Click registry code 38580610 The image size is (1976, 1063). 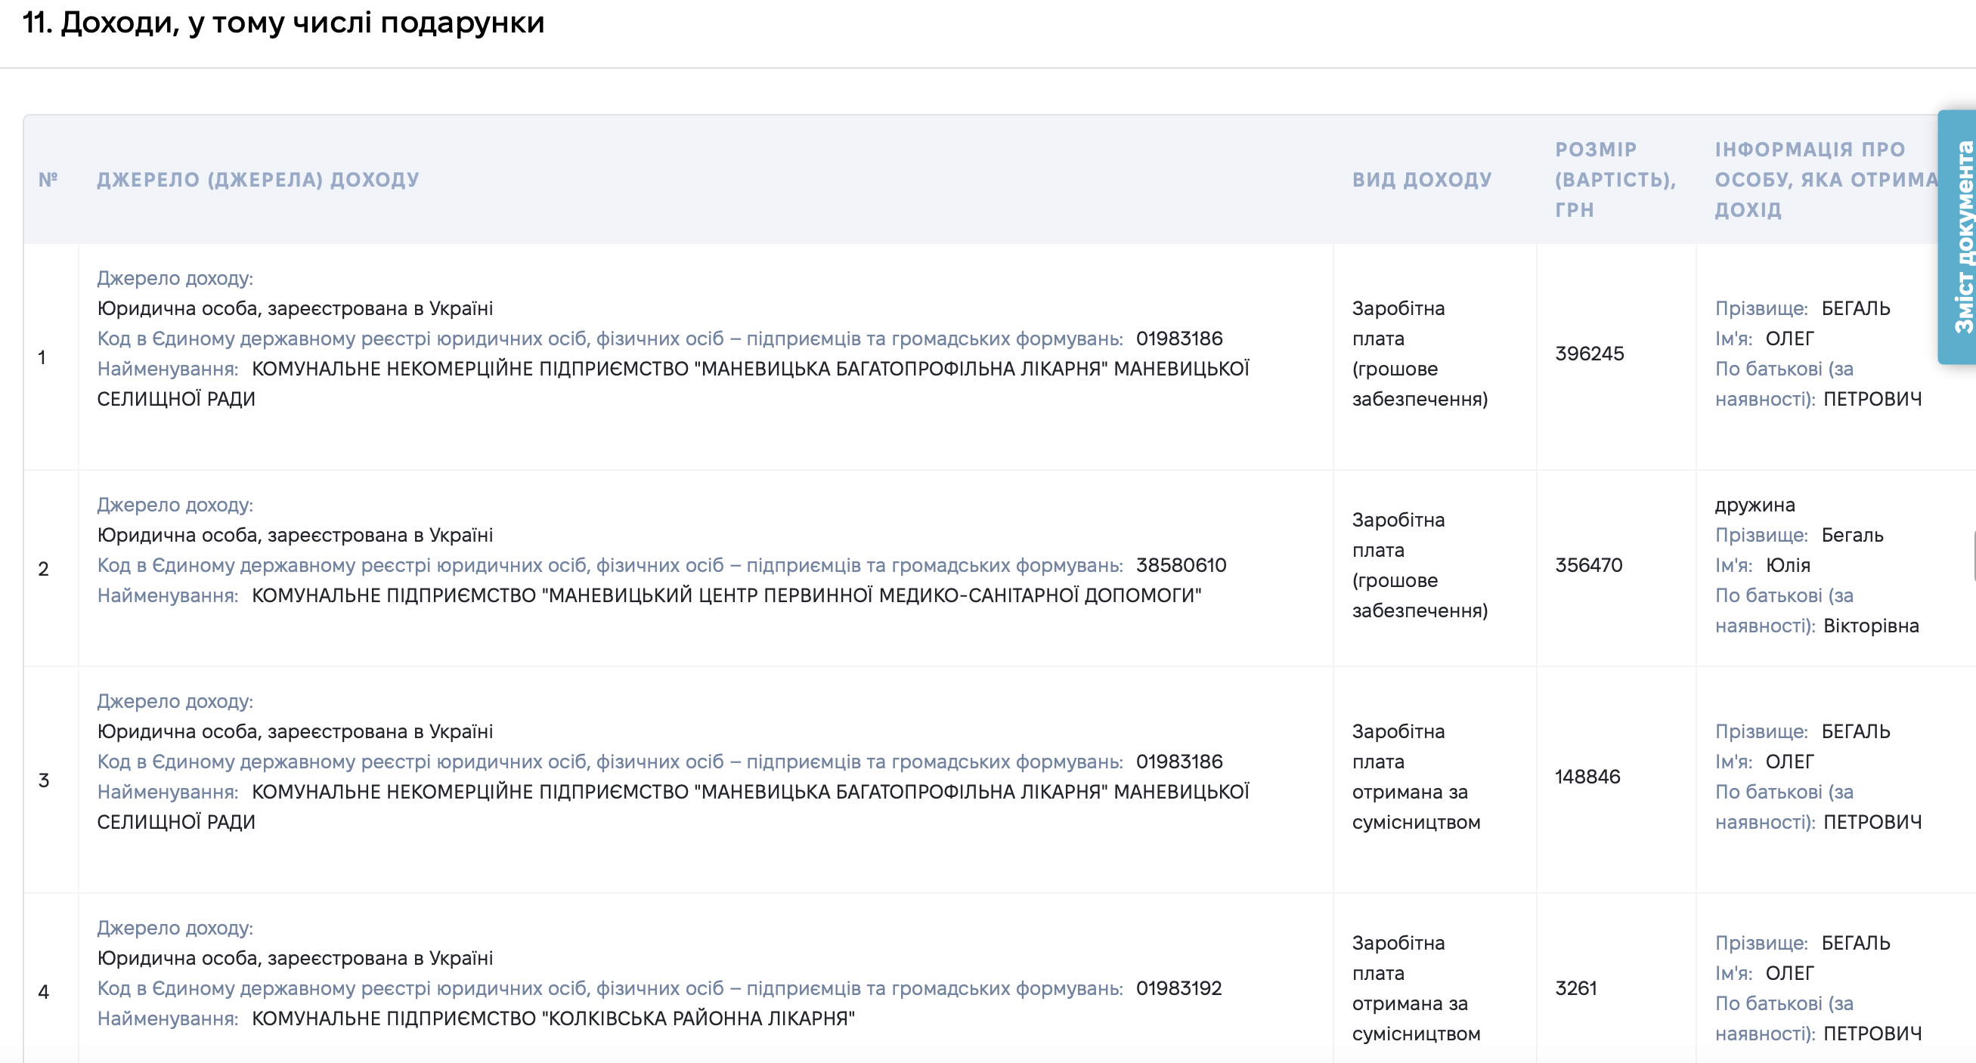(1181, 565)
